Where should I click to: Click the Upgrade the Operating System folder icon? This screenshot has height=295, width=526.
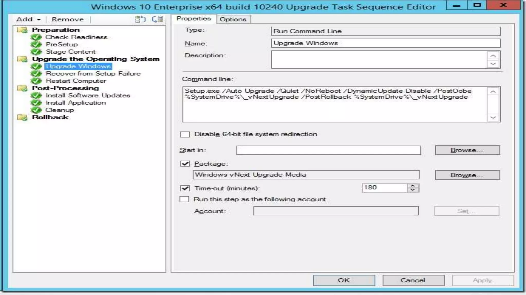point(22,59)
